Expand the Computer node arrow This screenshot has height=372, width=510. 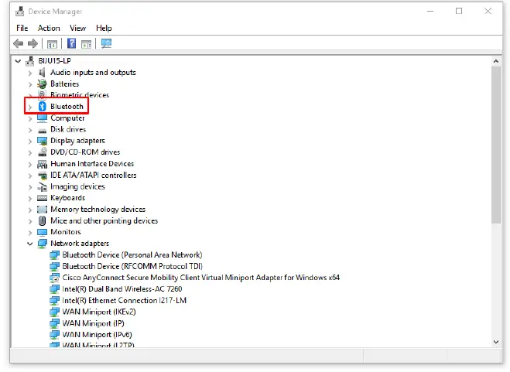pos(30,118)
